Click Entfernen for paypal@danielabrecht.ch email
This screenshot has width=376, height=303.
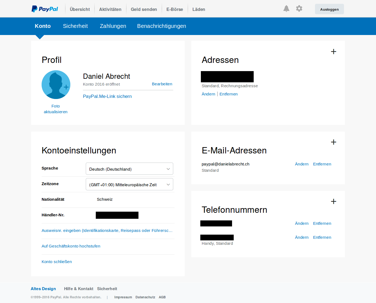coord(322,164)
